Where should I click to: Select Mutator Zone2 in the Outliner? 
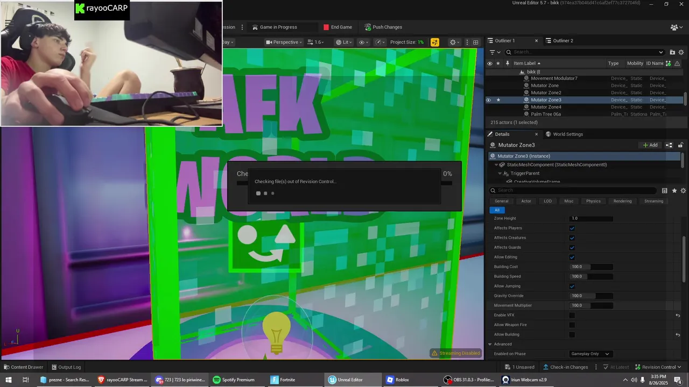(545, 92)
